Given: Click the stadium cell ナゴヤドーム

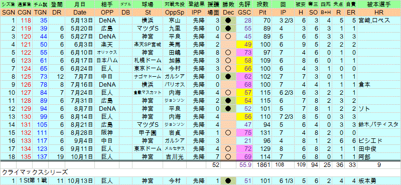Looking at the screenshot, I should [x=148, y=77].
